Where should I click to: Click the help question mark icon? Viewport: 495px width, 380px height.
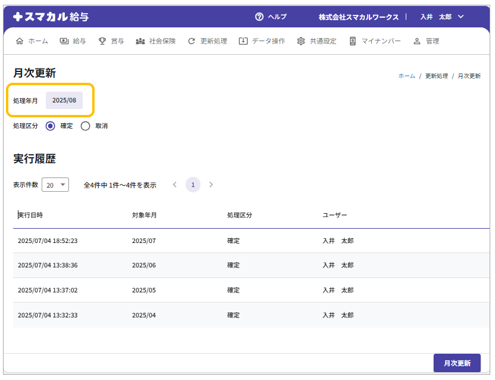click(x=259, y=17)
